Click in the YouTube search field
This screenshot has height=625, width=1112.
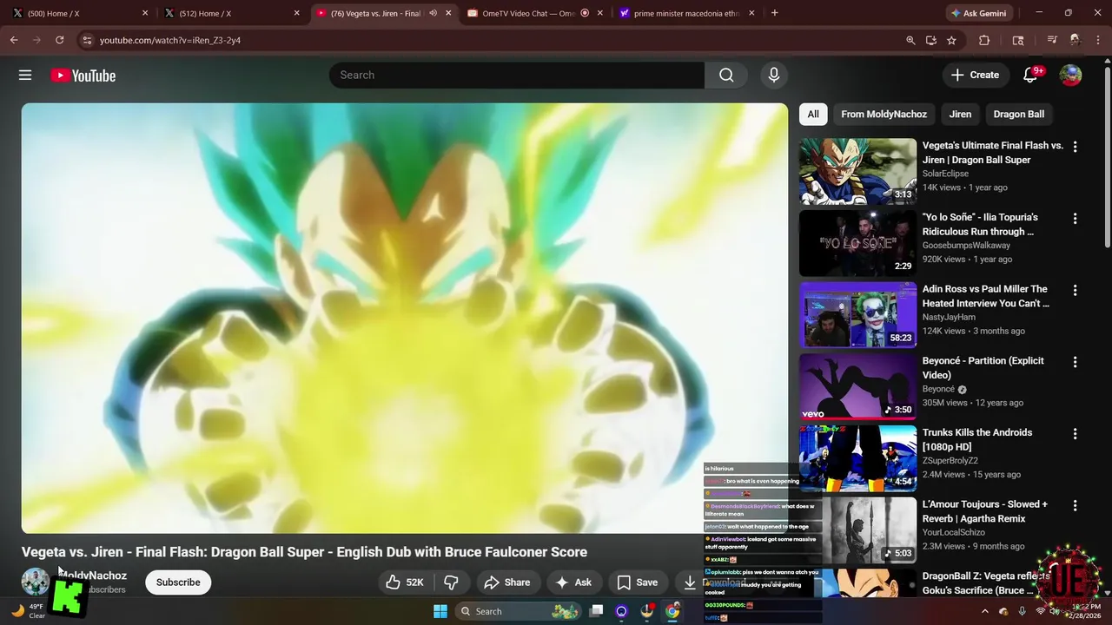click(x=517, y=76)
